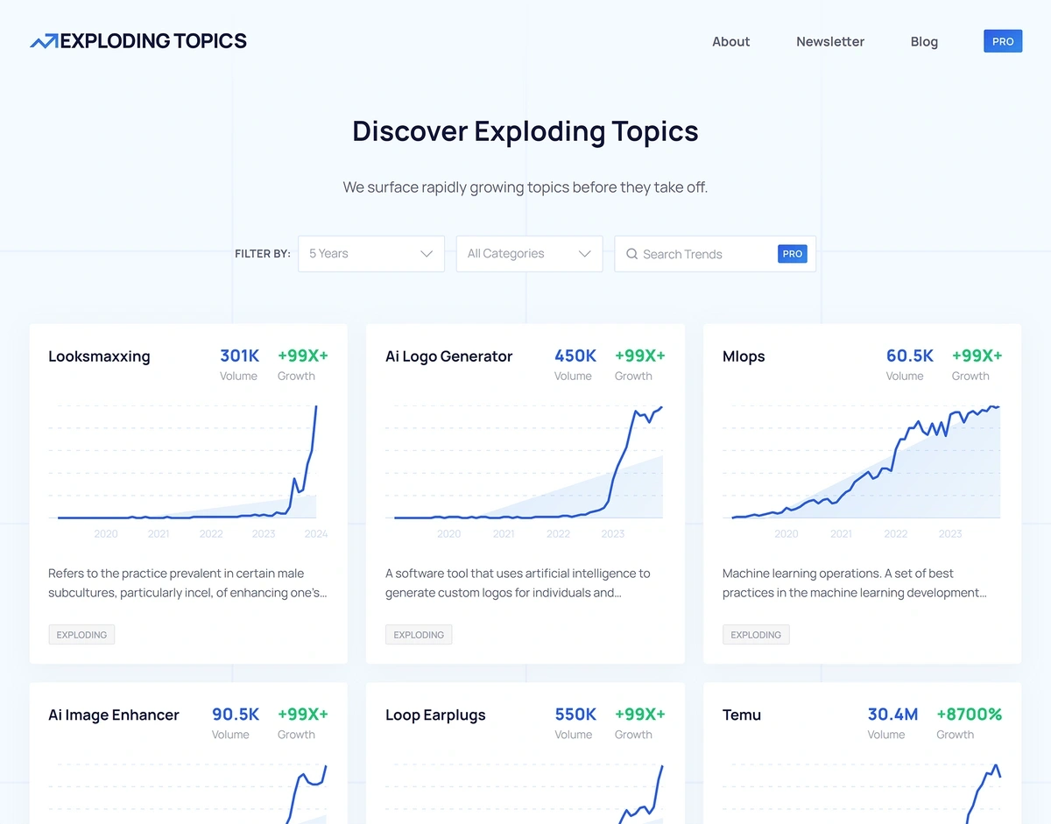Click into the Search Trends field
The width and height of the screenshot is (1051, 824).
point(715,254)
